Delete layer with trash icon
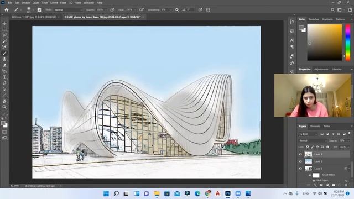 [x=346, y=185]
